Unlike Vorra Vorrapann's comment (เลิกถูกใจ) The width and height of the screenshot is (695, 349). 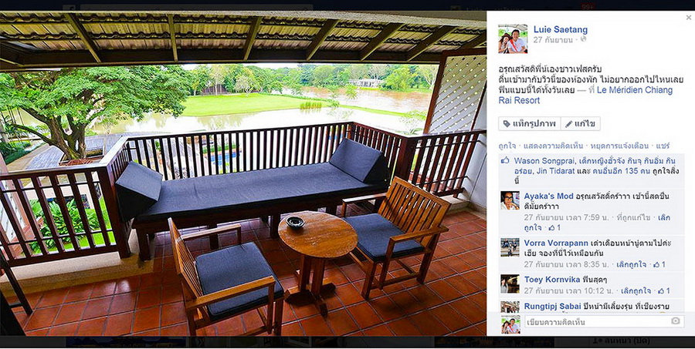point(631,264)
